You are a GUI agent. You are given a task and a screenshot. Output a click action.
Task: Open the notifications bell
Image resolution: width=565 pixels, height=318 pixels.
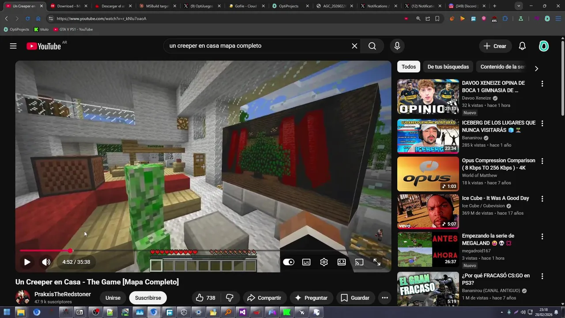(522, 46)
